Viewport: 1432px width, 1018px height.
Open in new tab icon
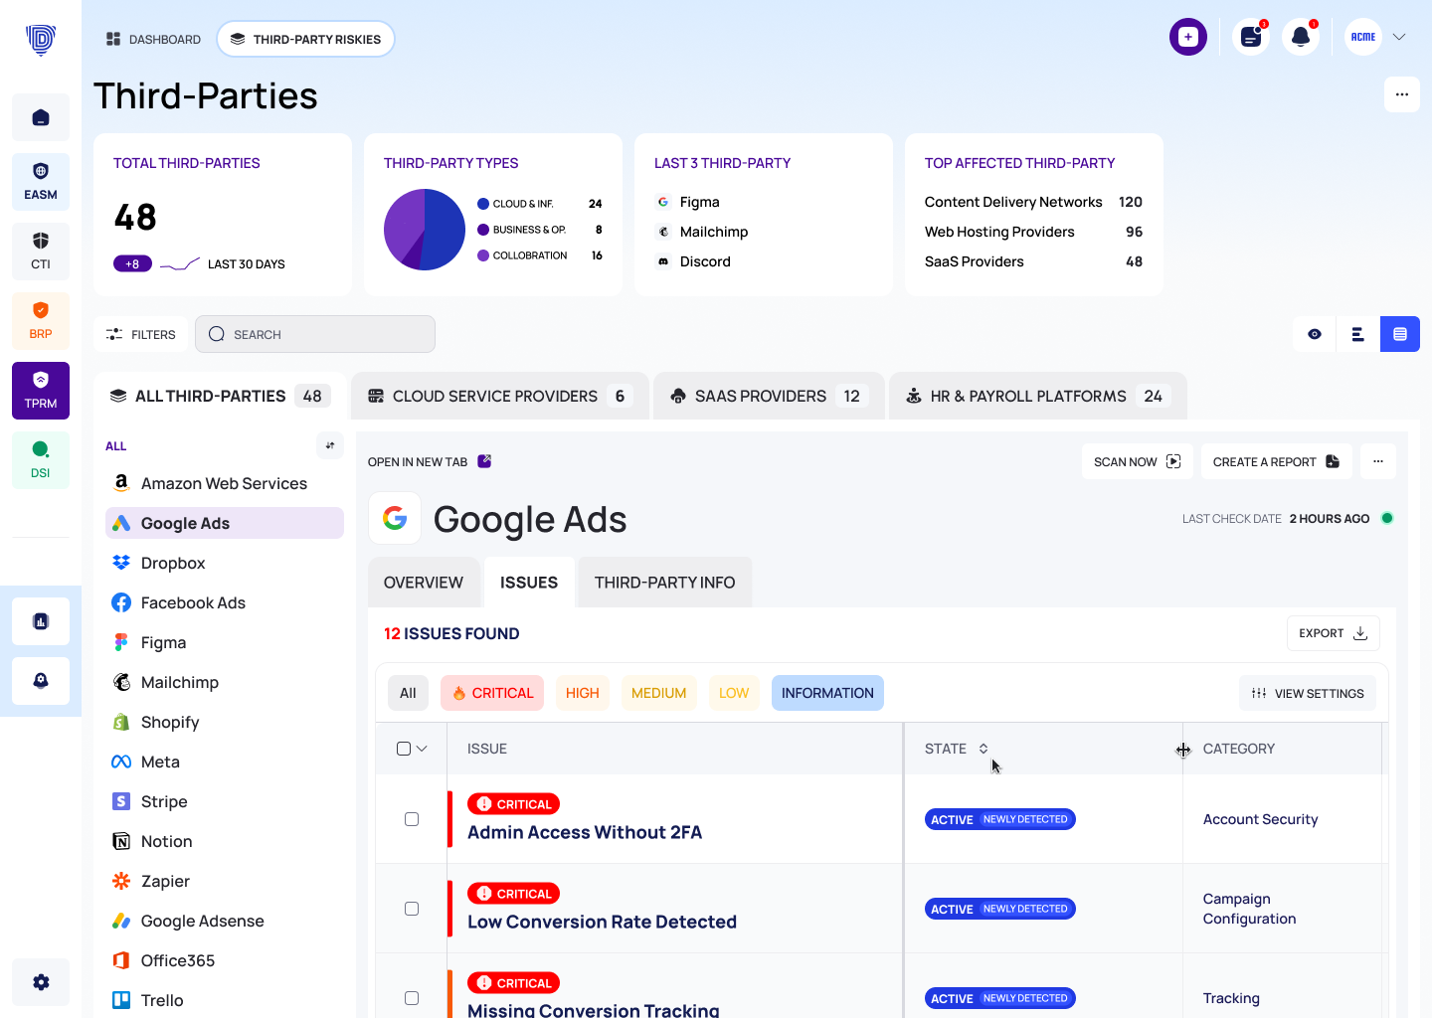coord(484,461)
